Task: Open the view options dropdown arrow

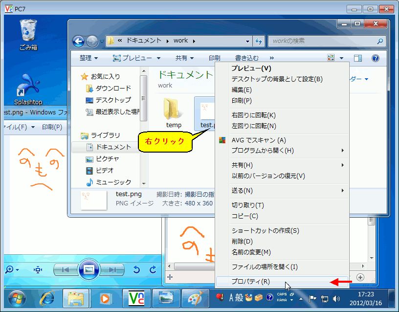Action: (x=341, y=58)
